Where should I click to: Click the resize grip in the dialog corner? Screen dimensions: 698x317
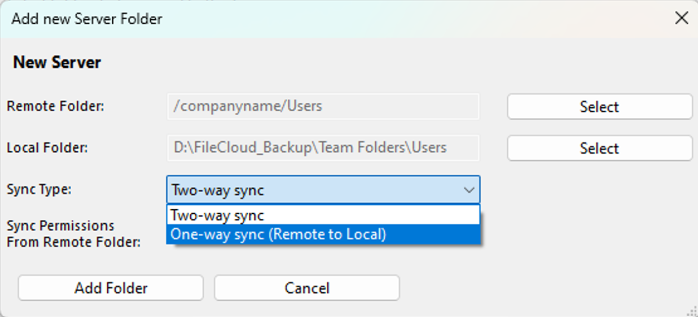pos(691,311)
